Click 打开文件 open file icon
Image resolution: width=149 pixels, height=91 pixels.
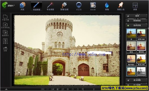pyautogui.click(x=5, y=18)
